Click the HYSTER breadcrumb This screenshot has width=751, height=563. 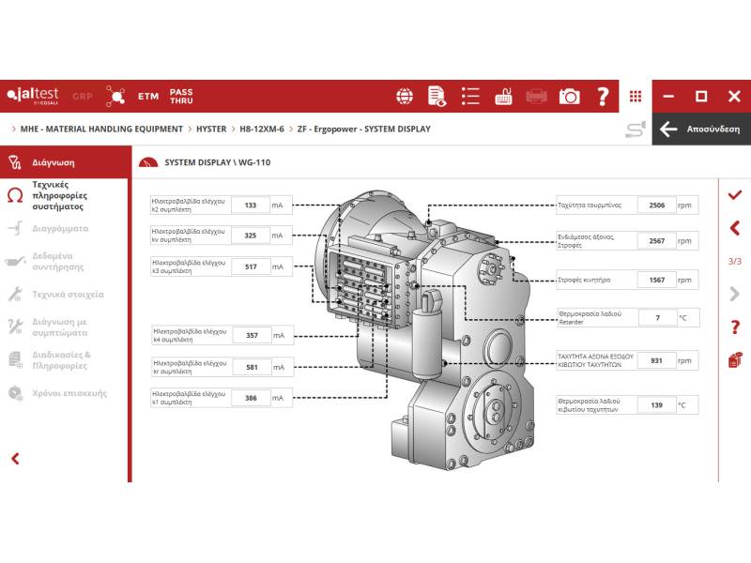[211, 129]
